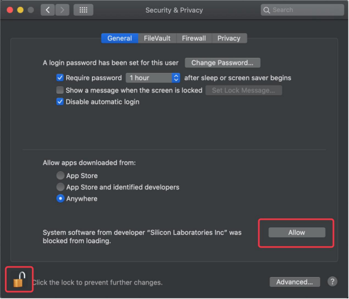Click the unlocked padlock icon
This screenshot has height=299, width=349.
click(19, 279)
